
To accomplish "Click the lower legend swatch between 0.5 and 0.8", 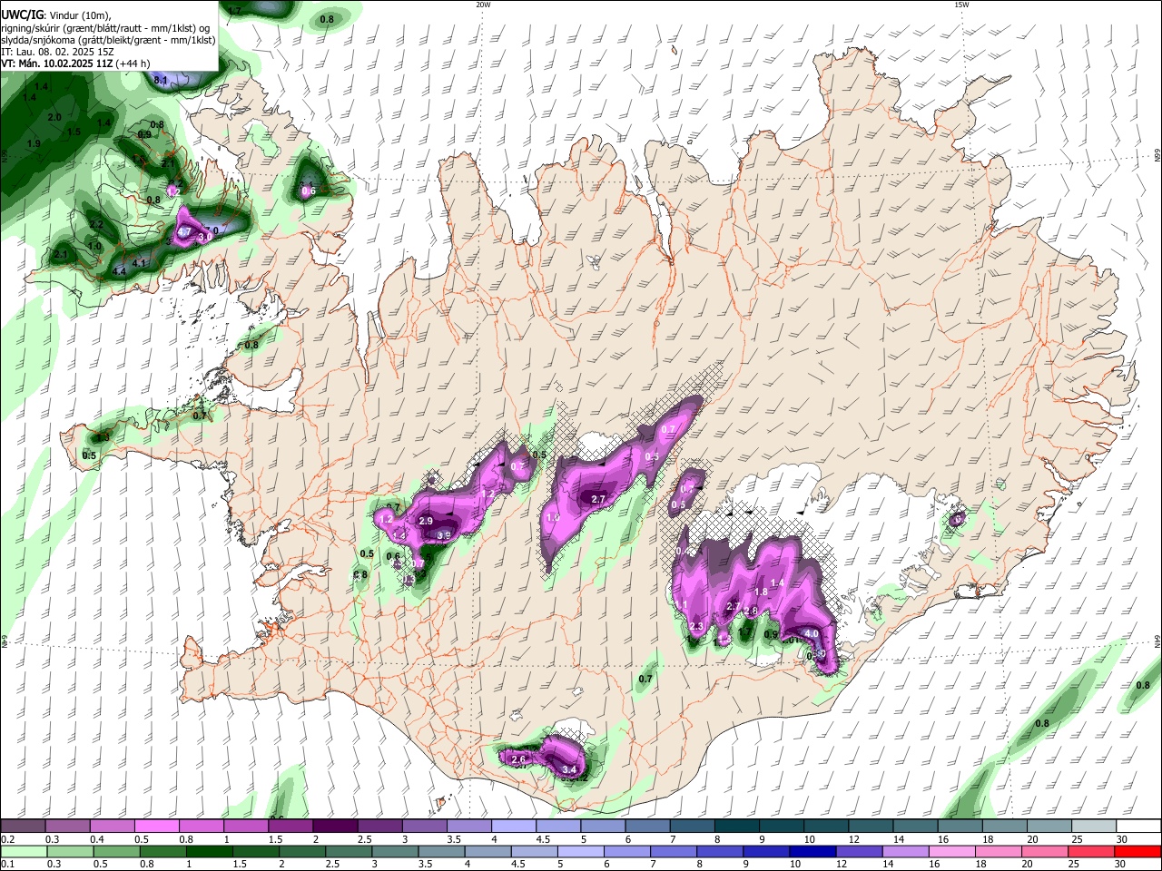I will [117, 851].
